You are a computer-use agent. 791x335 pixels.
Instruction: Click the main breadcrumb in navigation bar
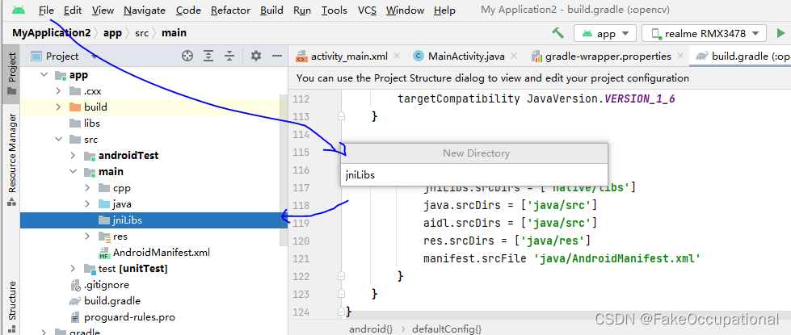pyautogui.click(x=174, y=33)
